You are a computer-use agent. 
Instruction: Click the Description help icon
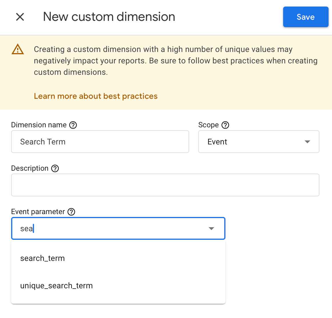click(x=55, y=168)
